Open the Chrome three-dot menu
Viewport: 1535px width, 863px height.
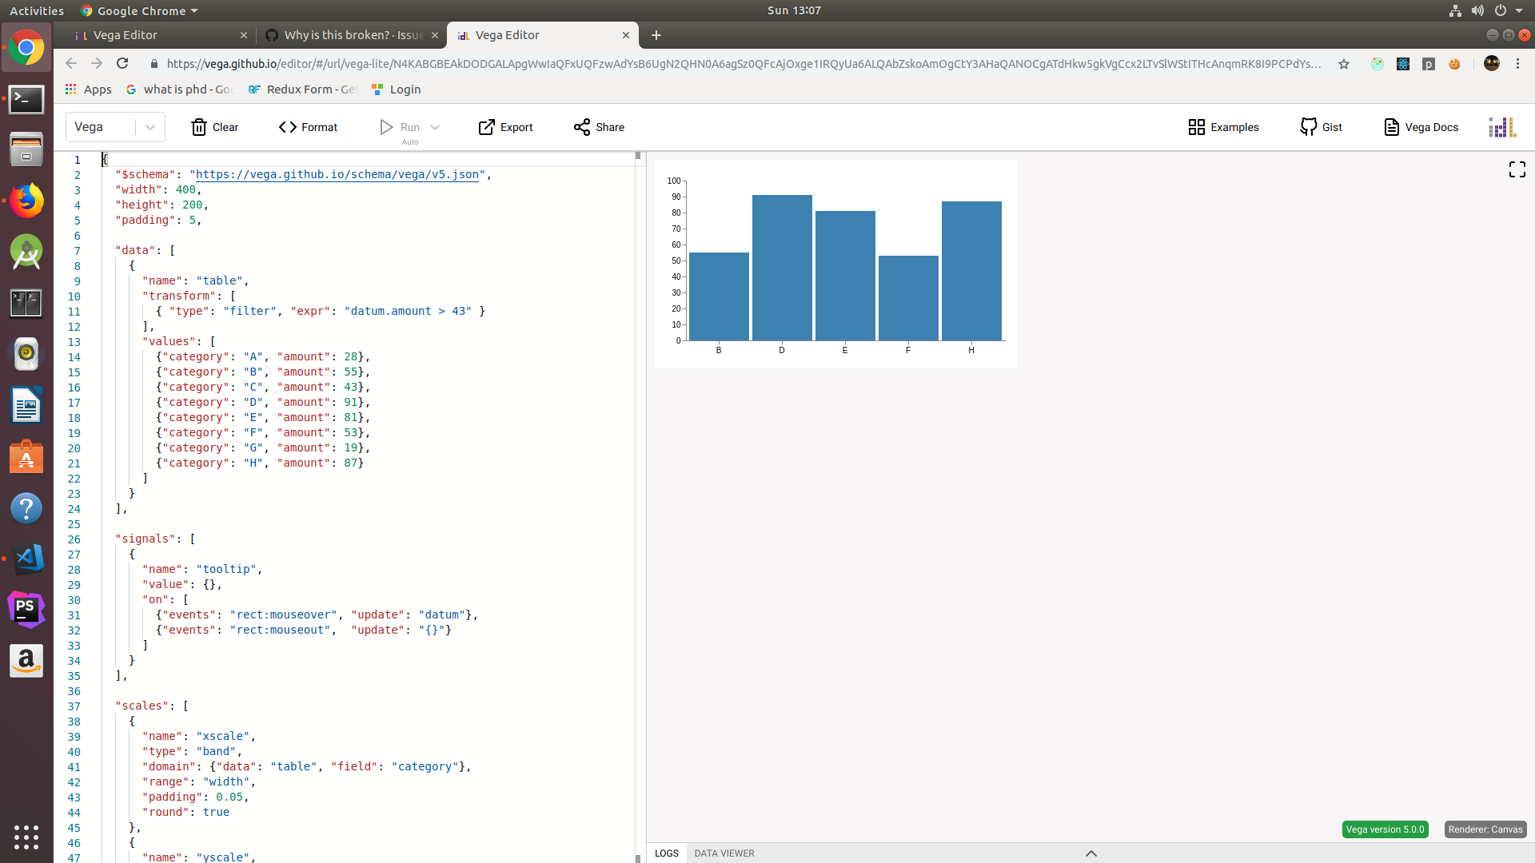coord(1517,64)
